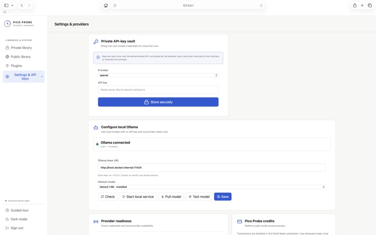Image resolution: width=376 pixels, height=235 pixels.
Task: Click the Settings & providers page heading
Action: coord(71,24)
